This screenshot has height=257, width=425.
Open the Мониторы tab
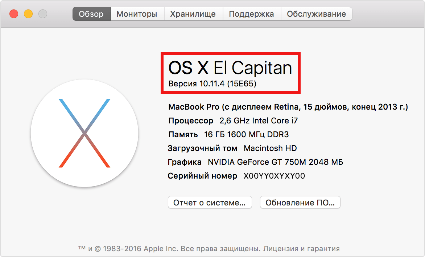(137, 14)
